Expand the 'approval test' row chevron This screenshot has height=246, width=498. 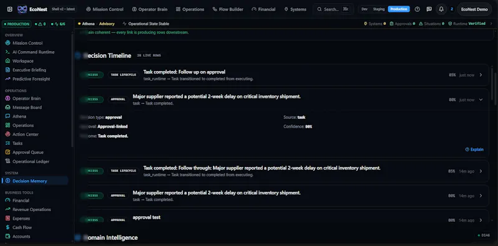click(481, 220)
